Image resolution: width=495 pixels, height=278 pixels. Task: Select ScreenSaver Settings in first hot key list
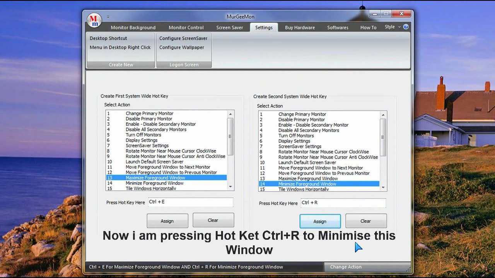166,146
